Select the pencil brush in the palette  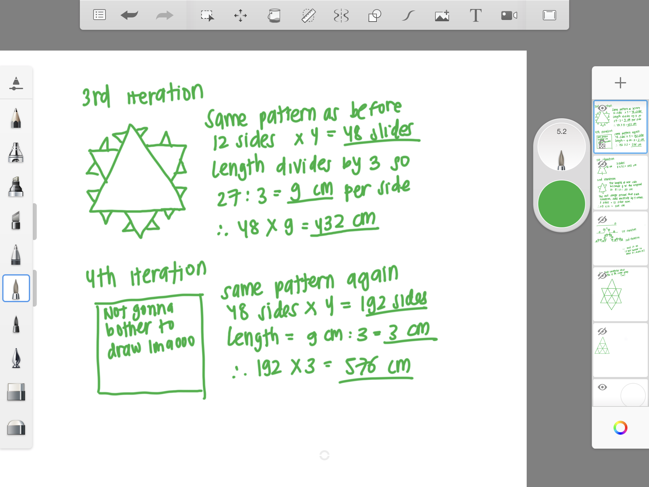coord(16,118)
